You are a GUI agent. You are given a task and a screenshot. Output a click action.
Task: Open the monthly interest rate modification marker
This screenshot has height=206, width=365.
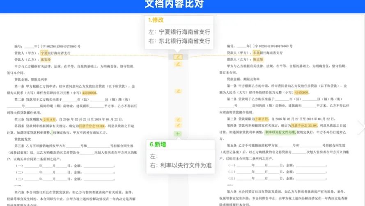click(178, 125)
